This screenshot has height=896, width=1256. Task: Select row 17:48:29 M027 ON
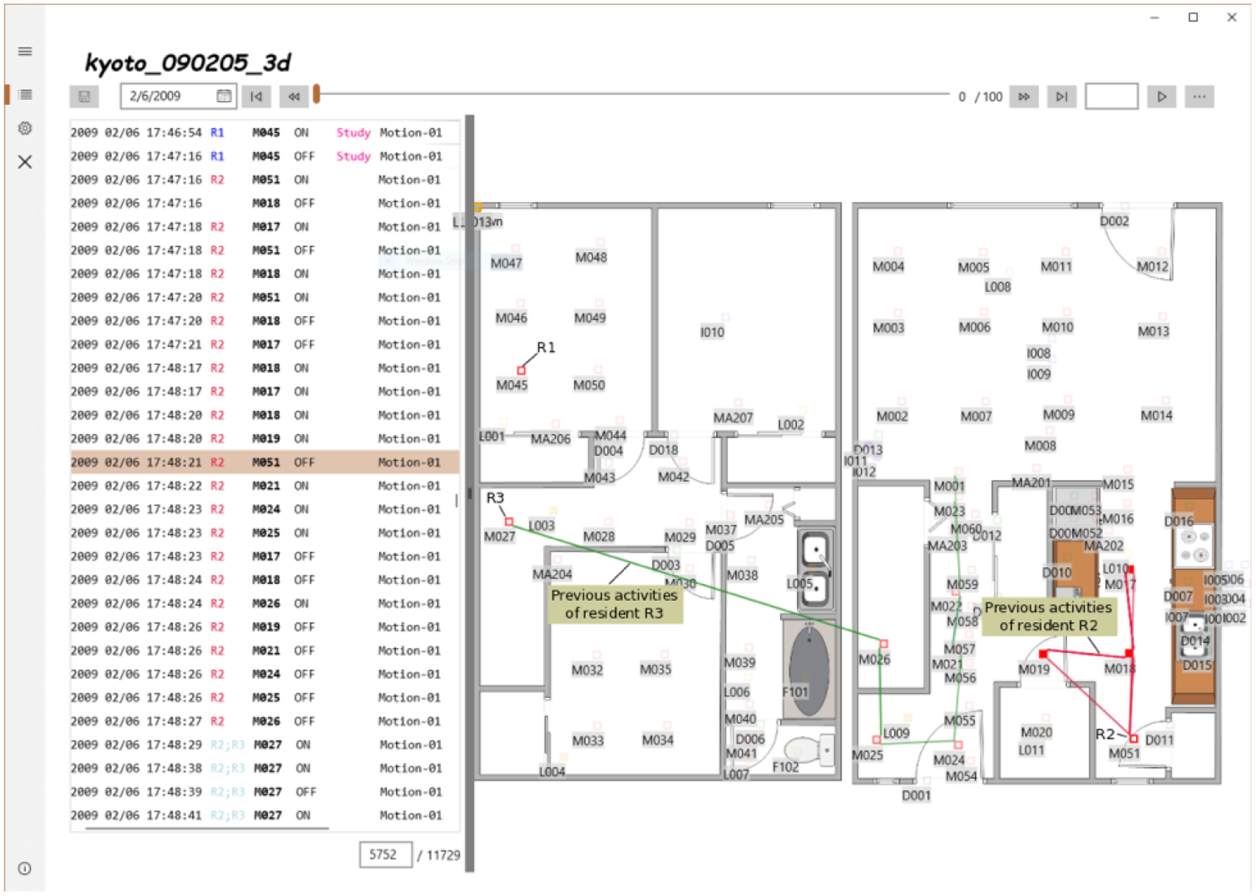point(265,745)
